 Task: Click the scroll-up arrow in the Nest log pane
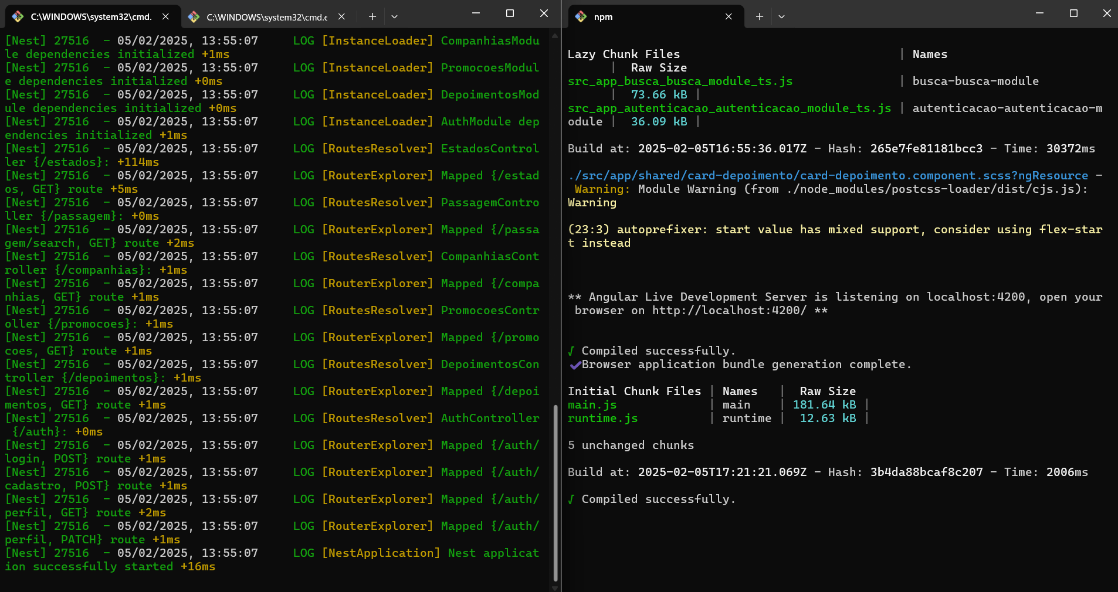click(555, 36)
